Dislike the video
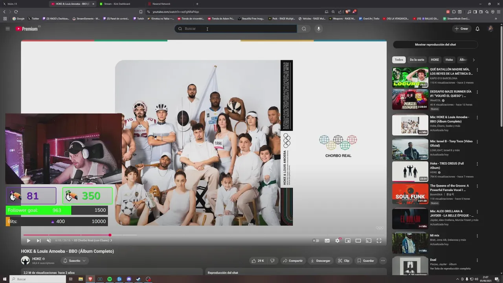Screen dimensions: 503x283 pos(272,261)
